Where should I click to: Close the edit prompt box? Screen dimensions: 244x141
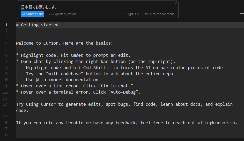coord(176,3)
